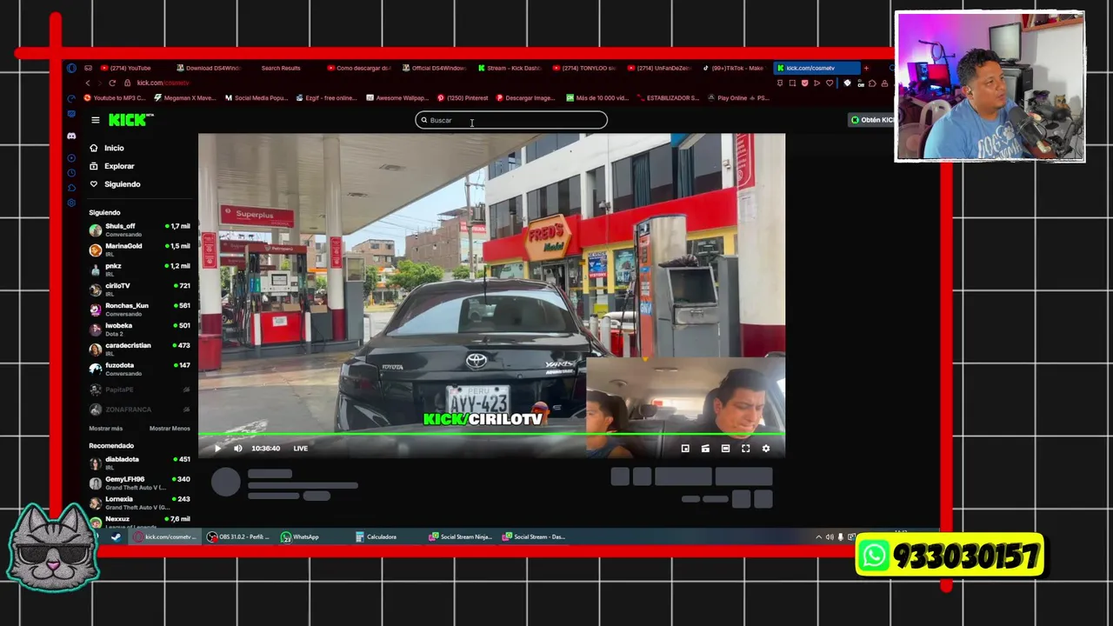This screenshot has height=626, width=1113.
Task: Open iwobeka followed channel
Action: 139,330
